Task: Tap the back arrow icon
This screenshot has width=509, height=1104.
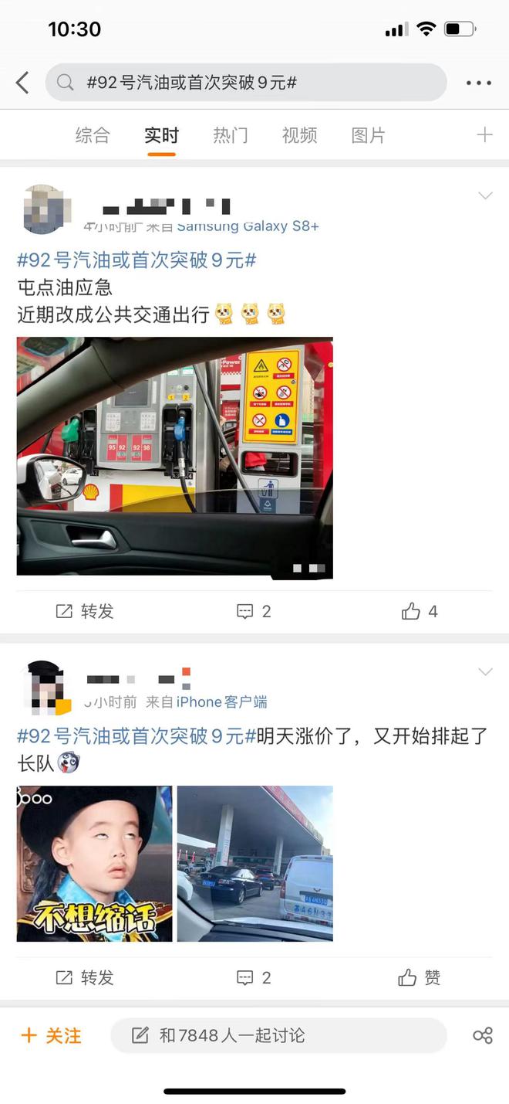Action: (22, 83)
